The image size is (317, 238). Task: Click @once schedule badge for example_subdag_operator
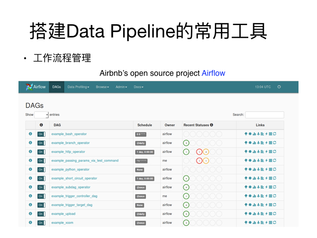click(x=141, y=187)
